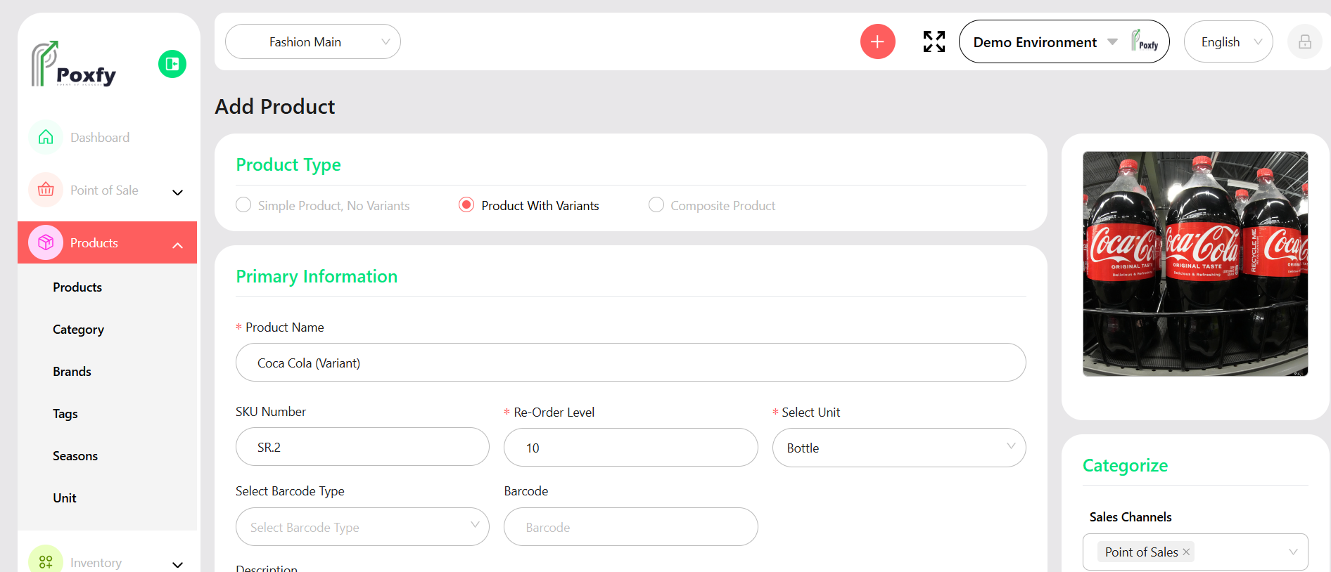The height and width of the screenshot is (572, 1331).
Task: Open Seasons submenu item
Action: [75, 455]
